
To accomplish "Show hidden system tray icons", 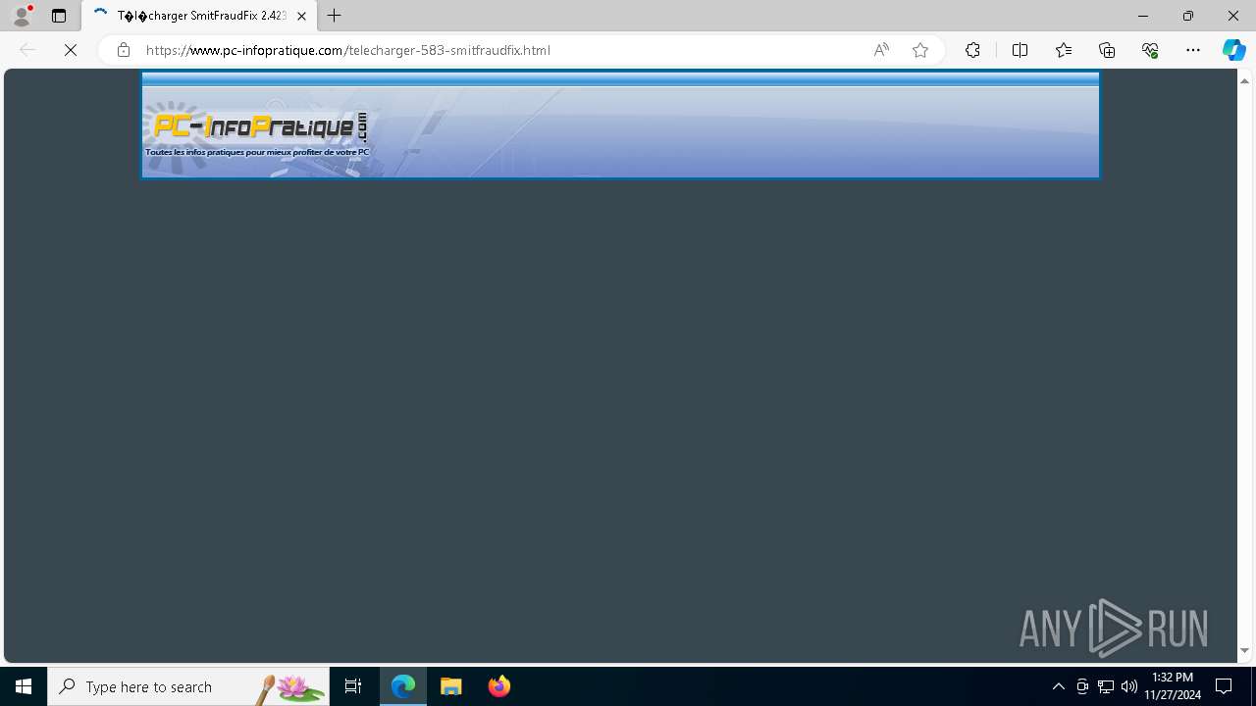I will (x=1058, y=686).
